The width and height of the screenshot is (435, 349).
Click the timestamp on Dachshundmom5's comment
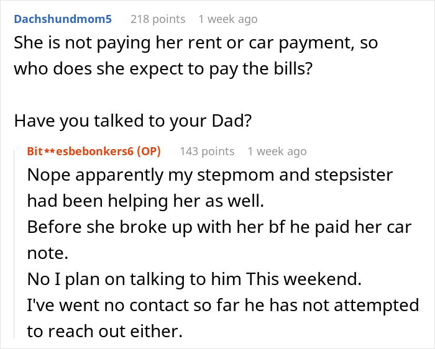(x=227, y=19)
